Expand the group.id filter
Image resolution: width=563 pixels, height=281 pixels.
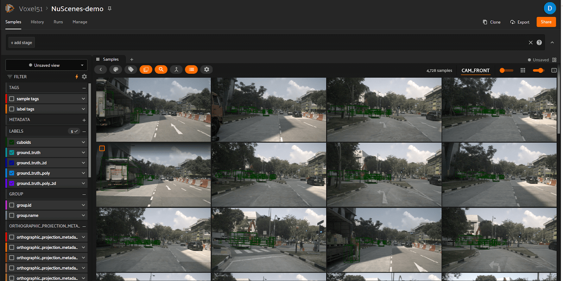tap(83, 205)
